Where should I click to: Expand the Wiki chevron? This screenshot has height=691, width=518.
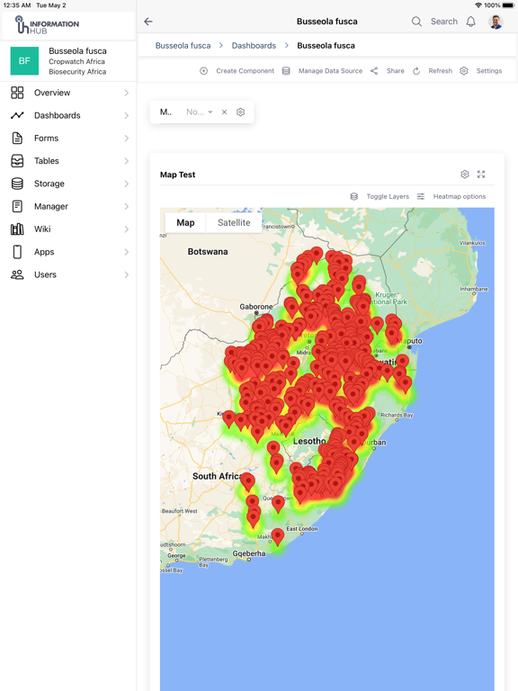[x=127, y=229]
